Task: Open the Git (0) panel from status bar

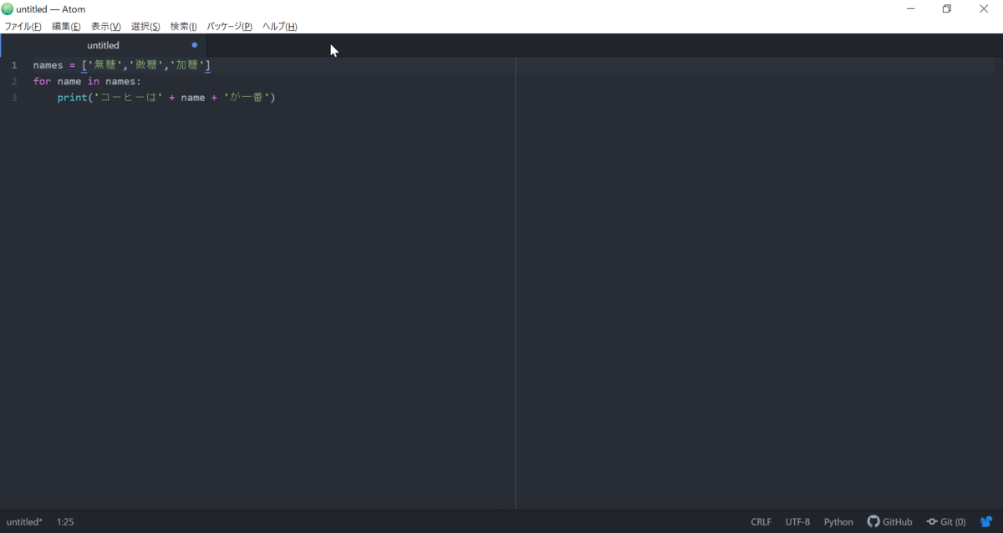Action: [x=945, y=521]
